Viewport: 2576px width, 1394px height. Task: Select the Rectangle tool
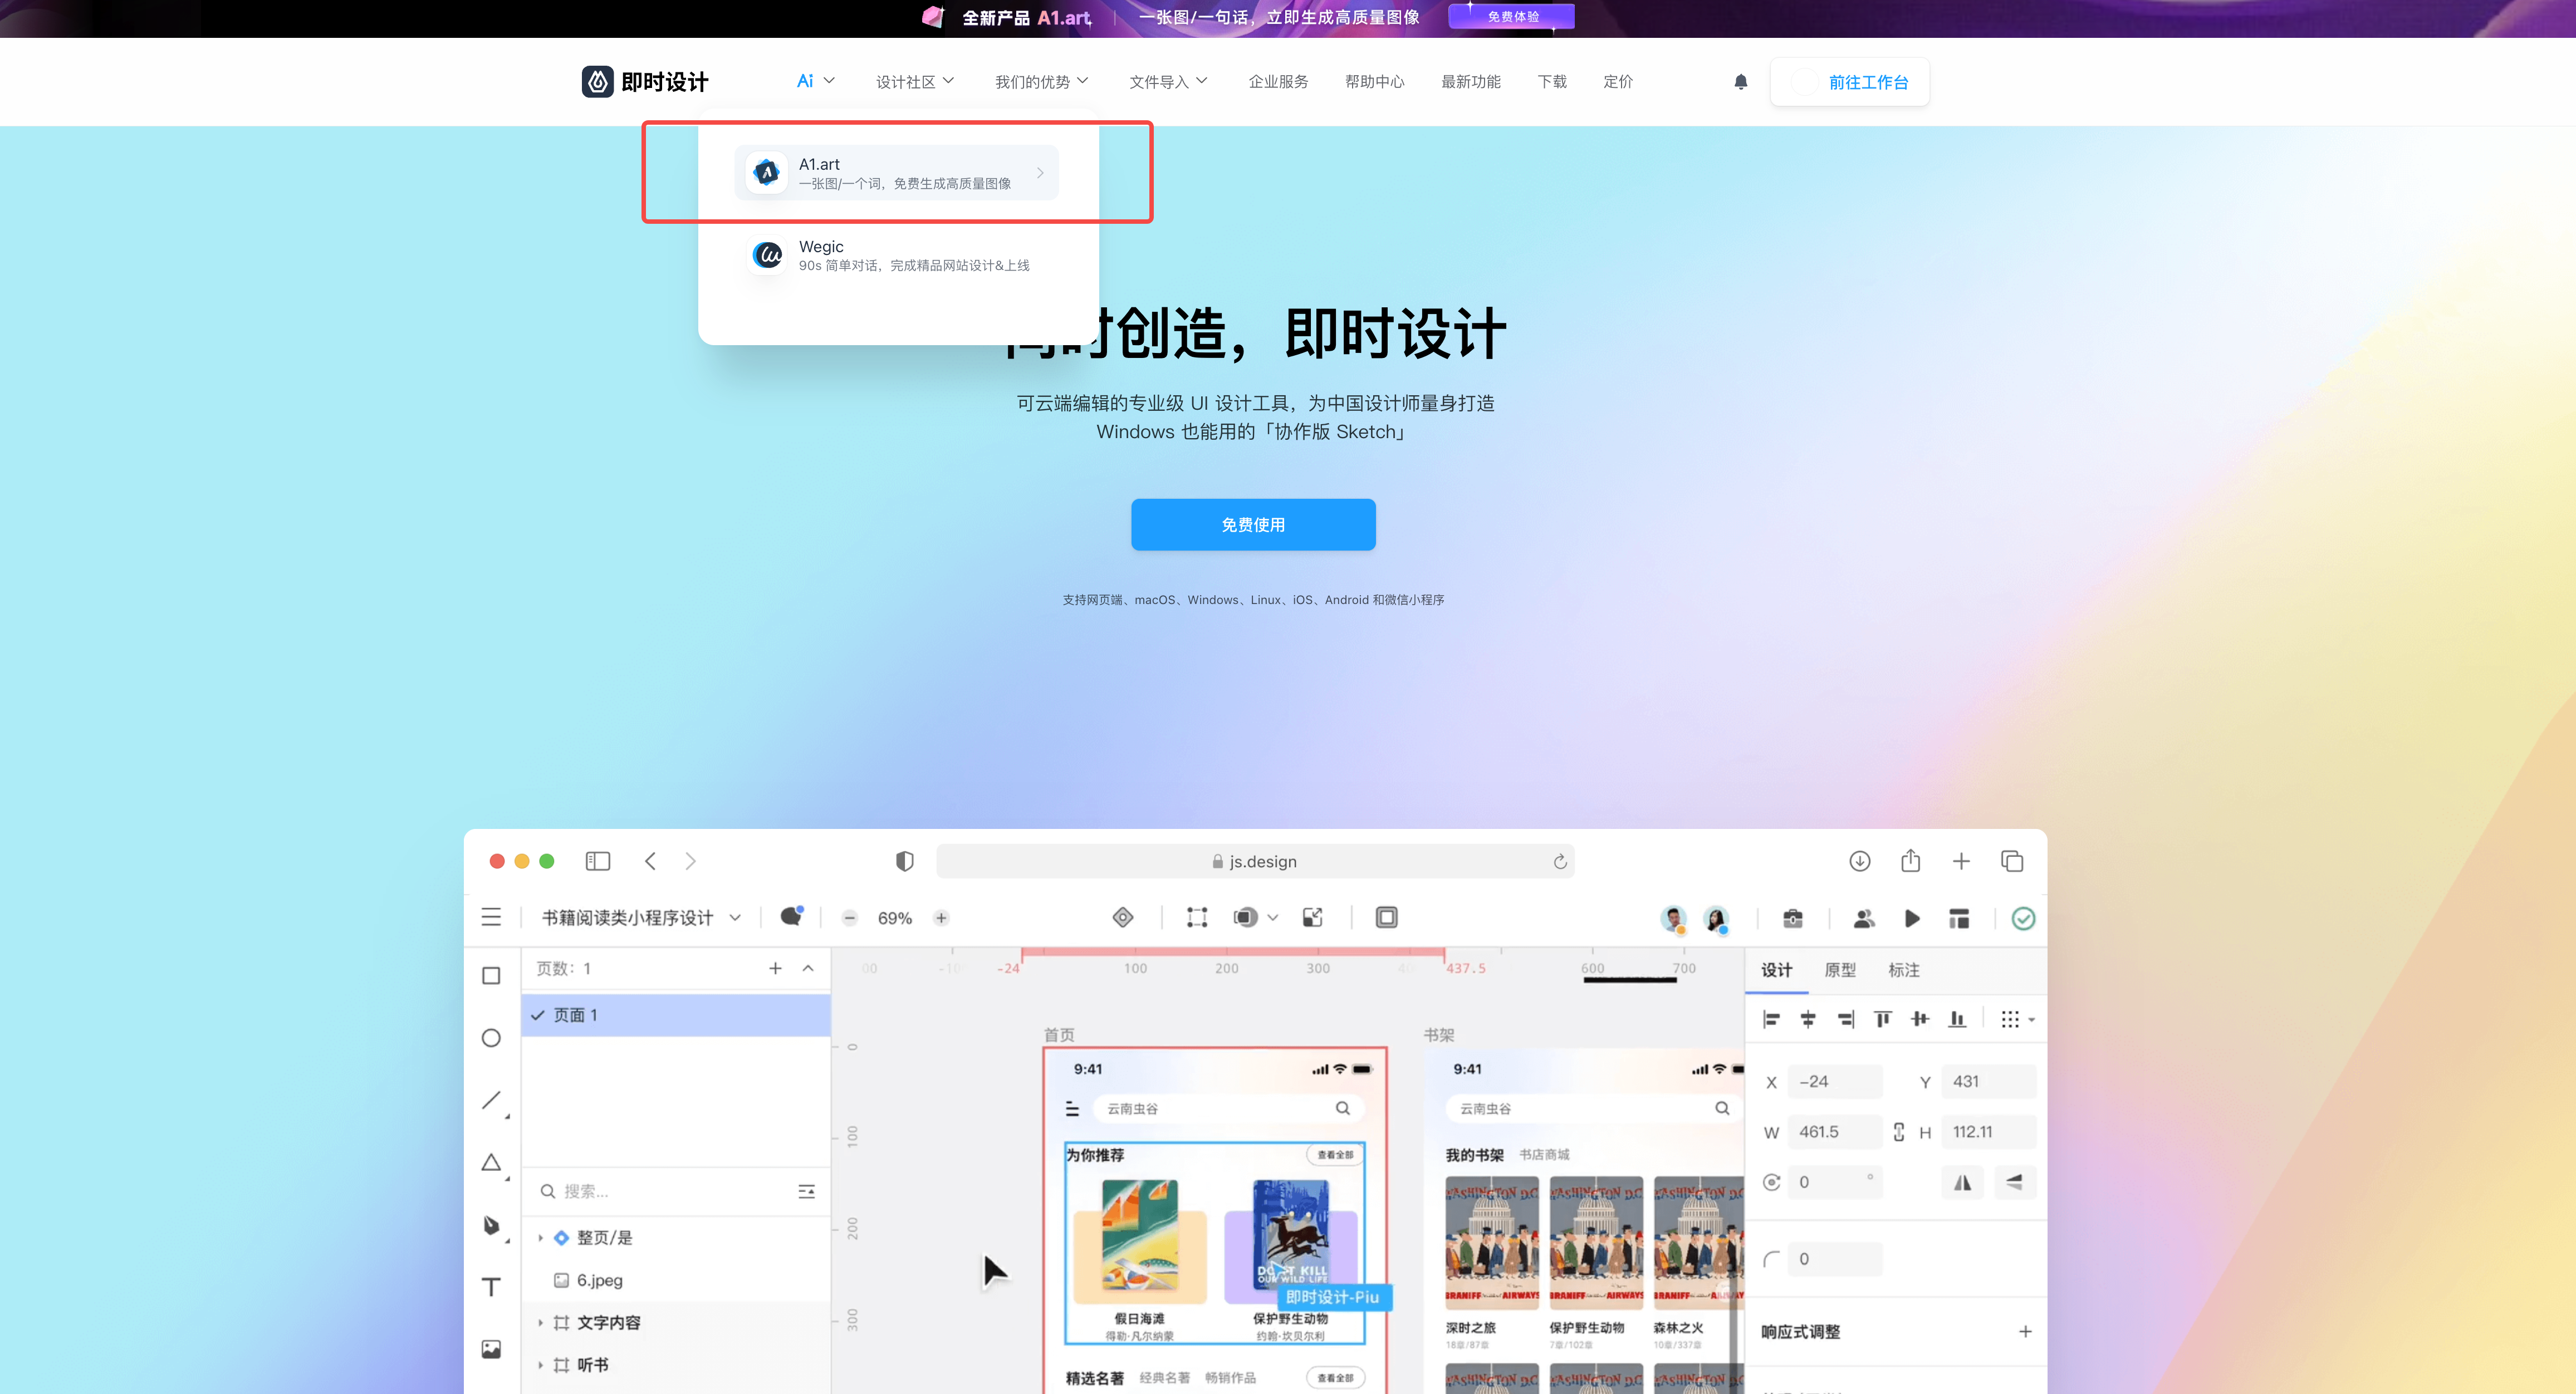coord(492,975)
